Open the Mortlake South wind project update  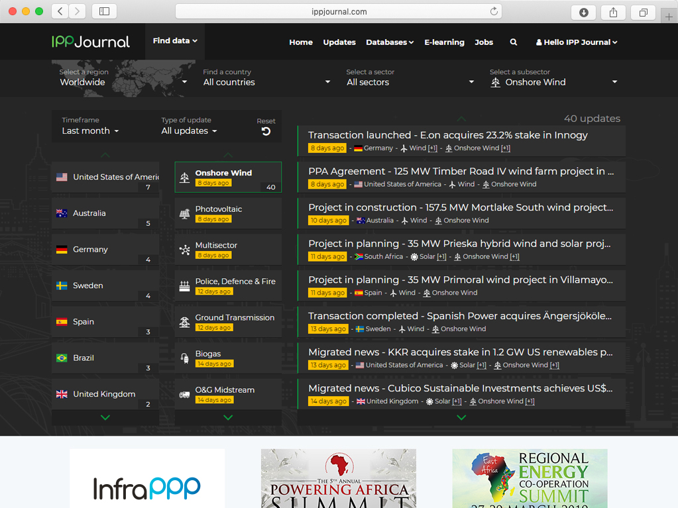(x=461, y=207)
